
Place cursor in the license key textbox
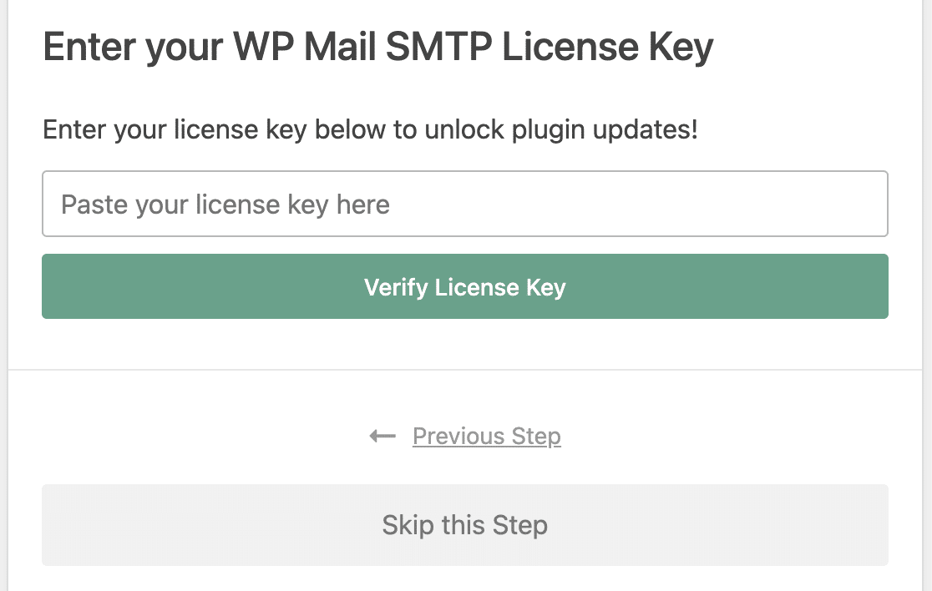pos(464,204)
